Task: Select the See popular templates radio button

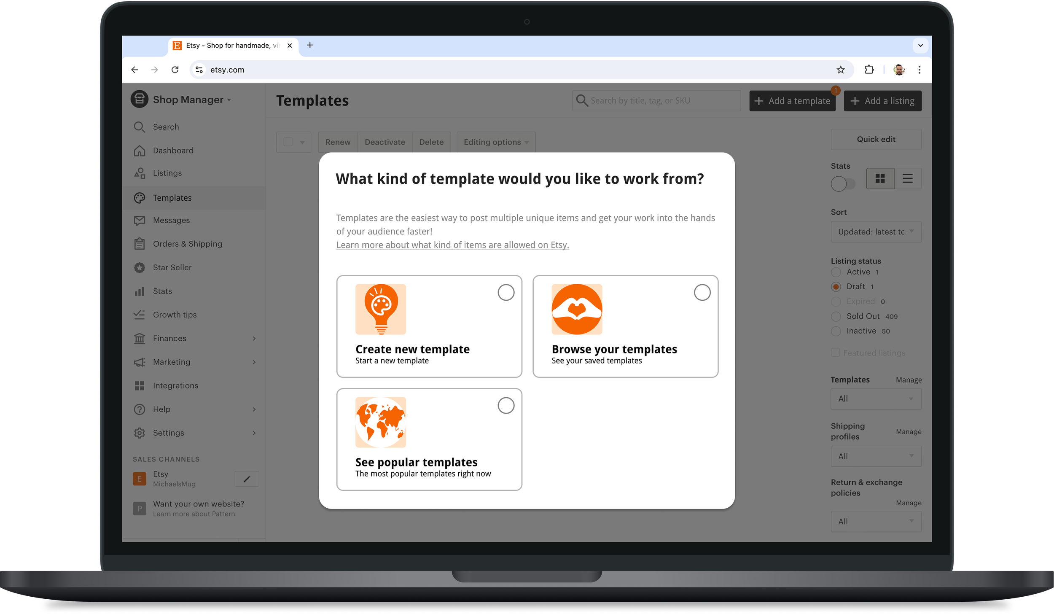Action: 505,405
